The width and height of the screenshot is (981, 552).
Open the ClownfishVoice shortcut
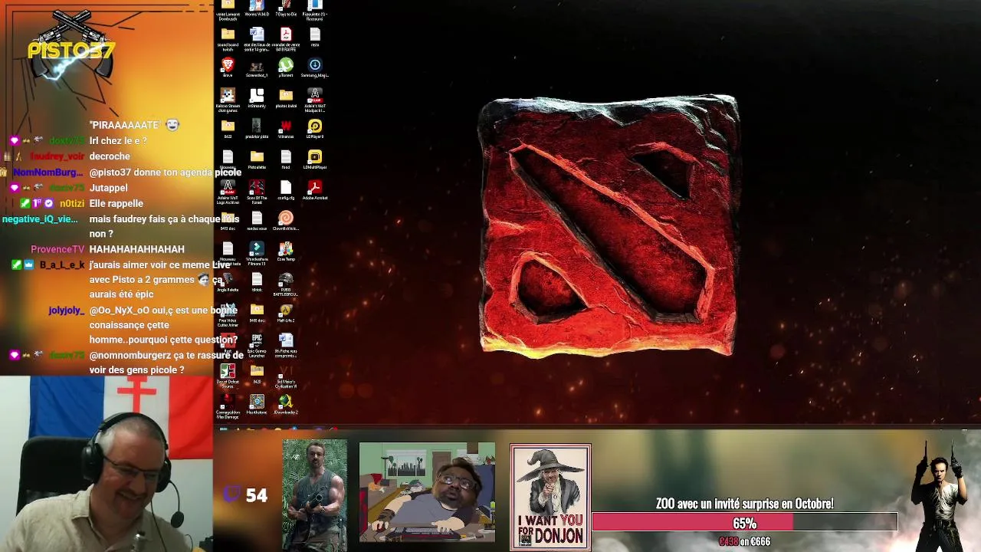(286, 222)
